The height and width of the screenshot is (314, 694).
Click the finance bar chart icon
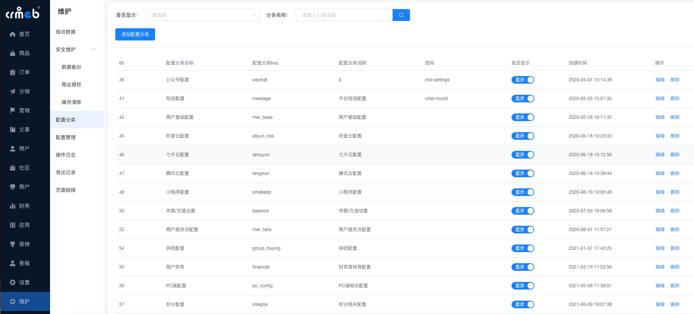tap(13, 206)
